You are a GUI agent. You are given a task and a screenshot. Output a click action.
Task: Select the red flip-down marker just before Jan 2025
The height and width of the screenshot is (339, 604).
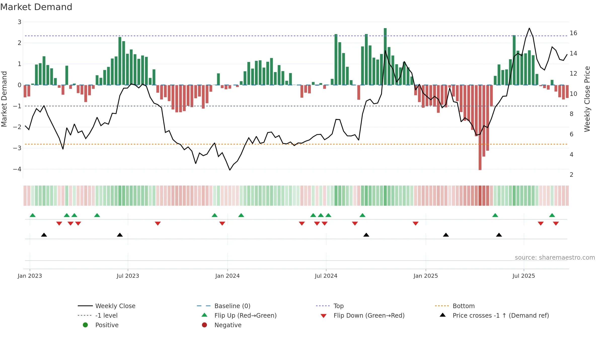(416, 223)
